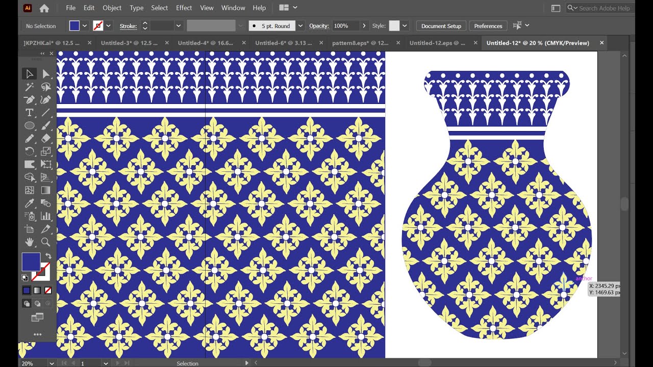Select the Paintbrush tool
The image size is (653, 367).
[x=46, y=126]
